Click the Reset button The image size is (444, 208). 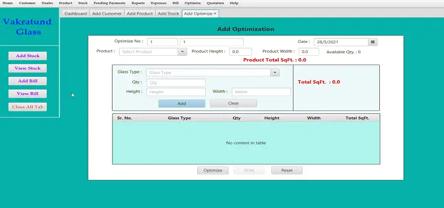coord(287,171)
